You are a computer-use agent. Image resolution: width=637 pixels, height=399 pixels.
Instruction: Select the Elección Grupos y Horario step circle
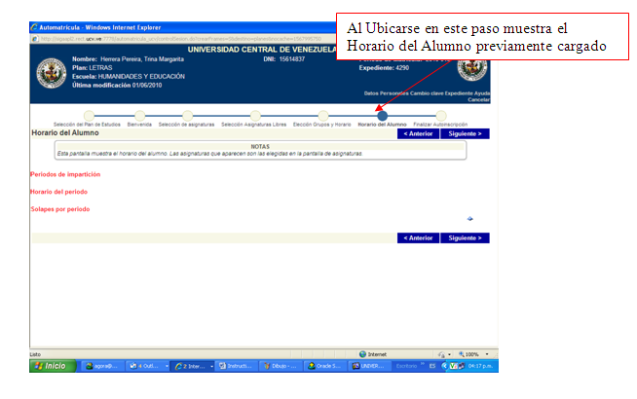coord(323,116)
